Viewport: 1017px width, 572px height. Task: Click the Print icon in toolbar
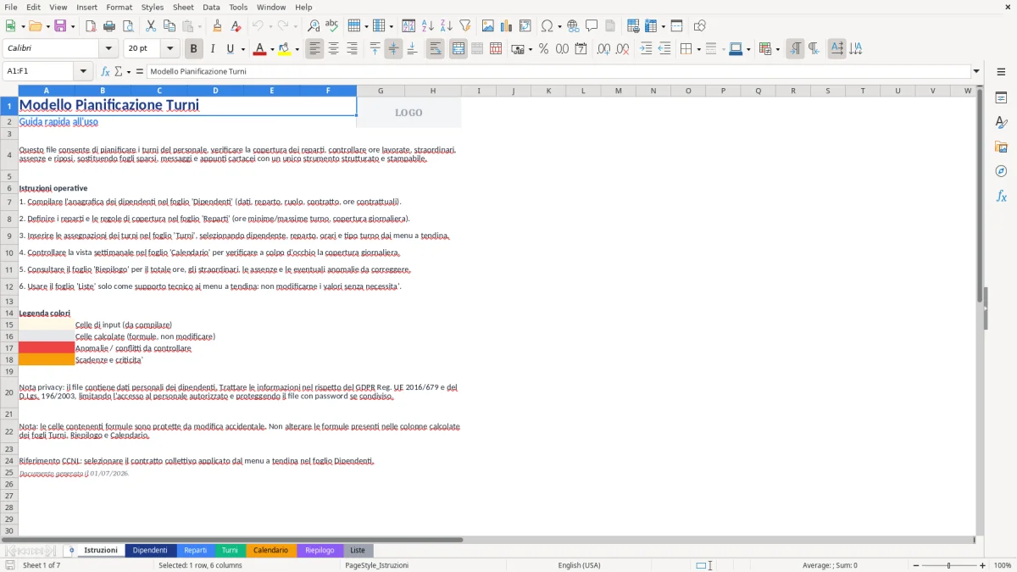point(109,26)
